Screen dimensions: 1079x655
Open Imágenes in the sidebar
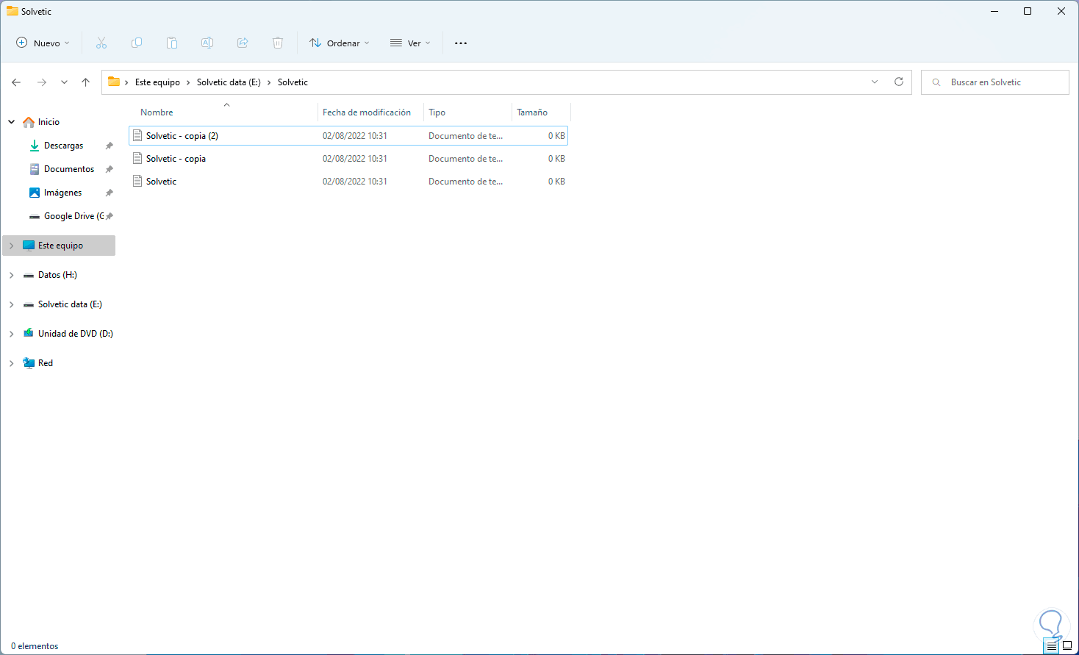[x=62, y=193]
